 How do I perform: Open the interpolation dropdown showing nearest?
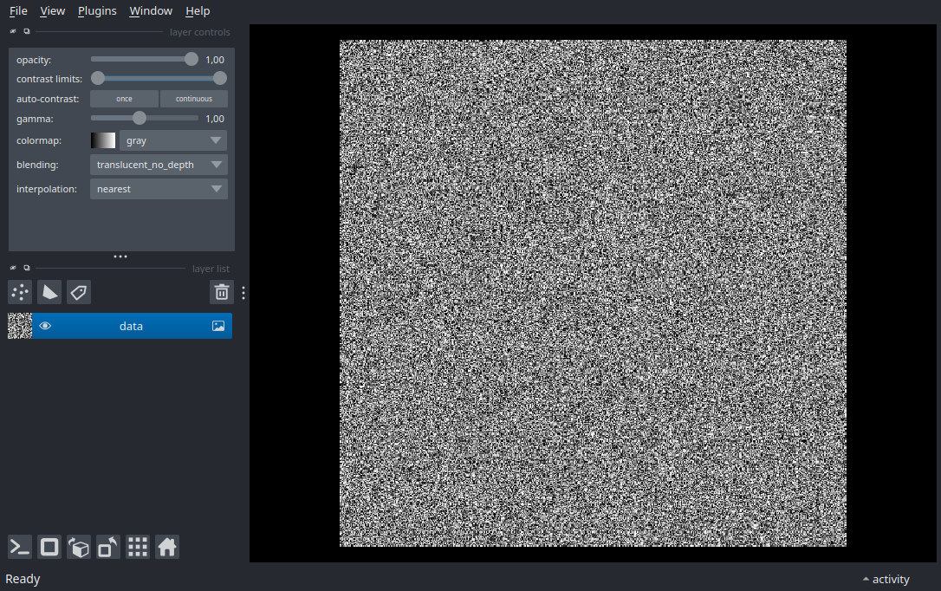coord(159,189)
